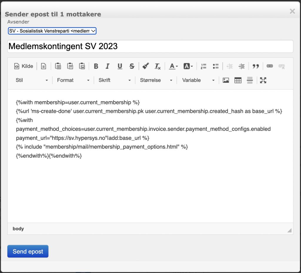Screen dimensions: 301x273
Task: Click the body element path label
Action: (x=18, y=229)
